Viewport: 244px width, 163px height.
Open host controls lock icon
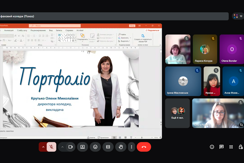point(240,147)
